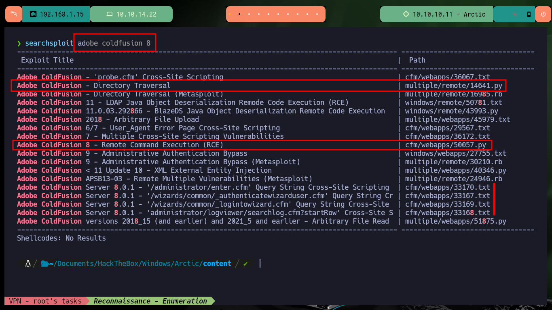Select the 'Arbitrary File Read' 2018_15 row title

click(x=203, y=221)
